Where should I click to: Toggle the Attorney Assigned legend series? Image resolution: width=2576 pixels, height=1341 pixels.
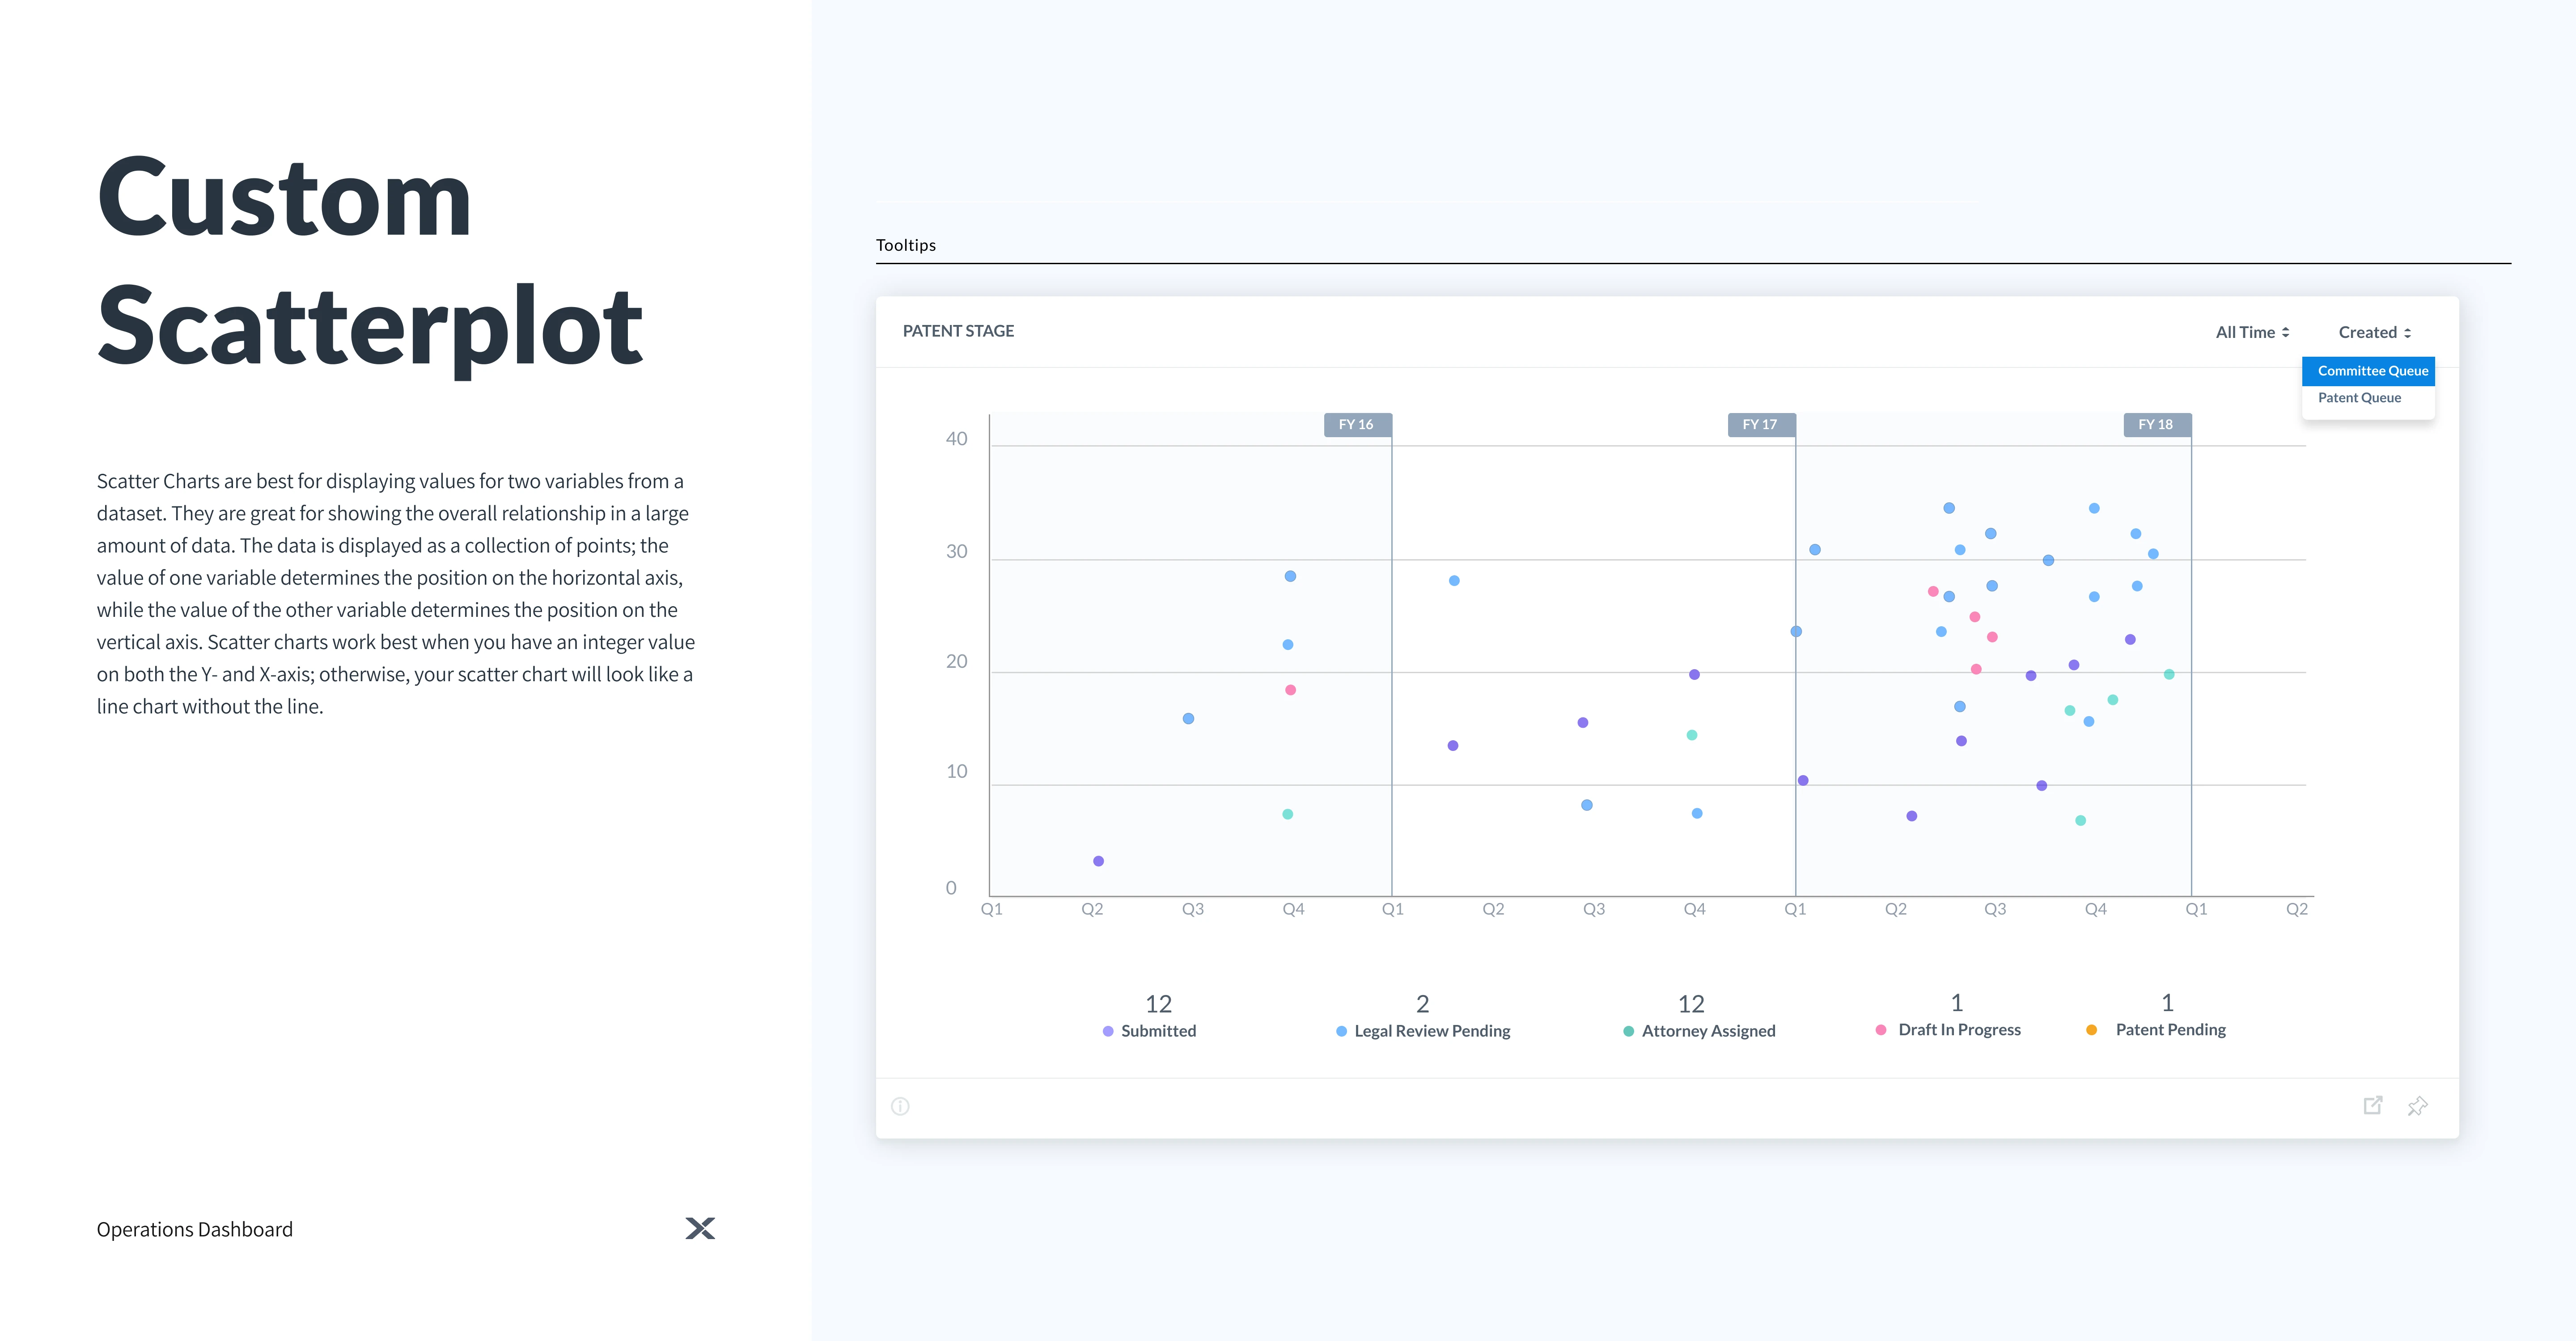[x=1707, y=1030]
